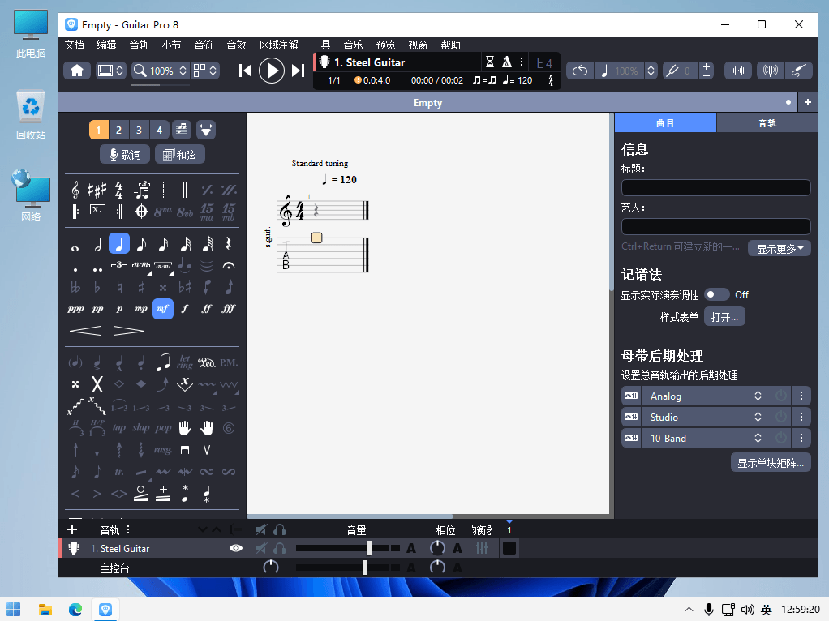Power on the Analog mastering effect

click(781, 396)
